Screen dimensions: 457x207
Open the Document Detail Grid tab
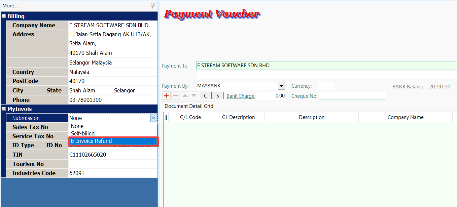click(189, 106)
